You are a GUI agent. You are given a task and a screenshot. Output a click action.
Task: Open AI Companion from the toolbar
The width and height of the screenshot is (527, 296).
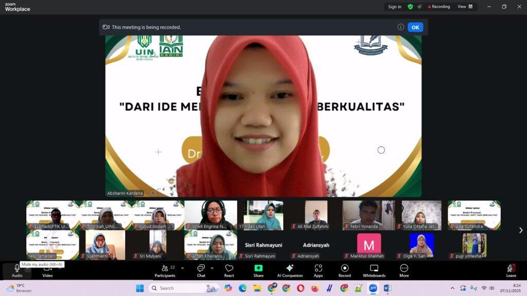tap(290, 270)
